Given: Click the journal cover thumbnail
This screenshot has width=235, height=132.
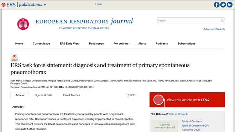Looking at the screenshot, I should tap(164, 126).
